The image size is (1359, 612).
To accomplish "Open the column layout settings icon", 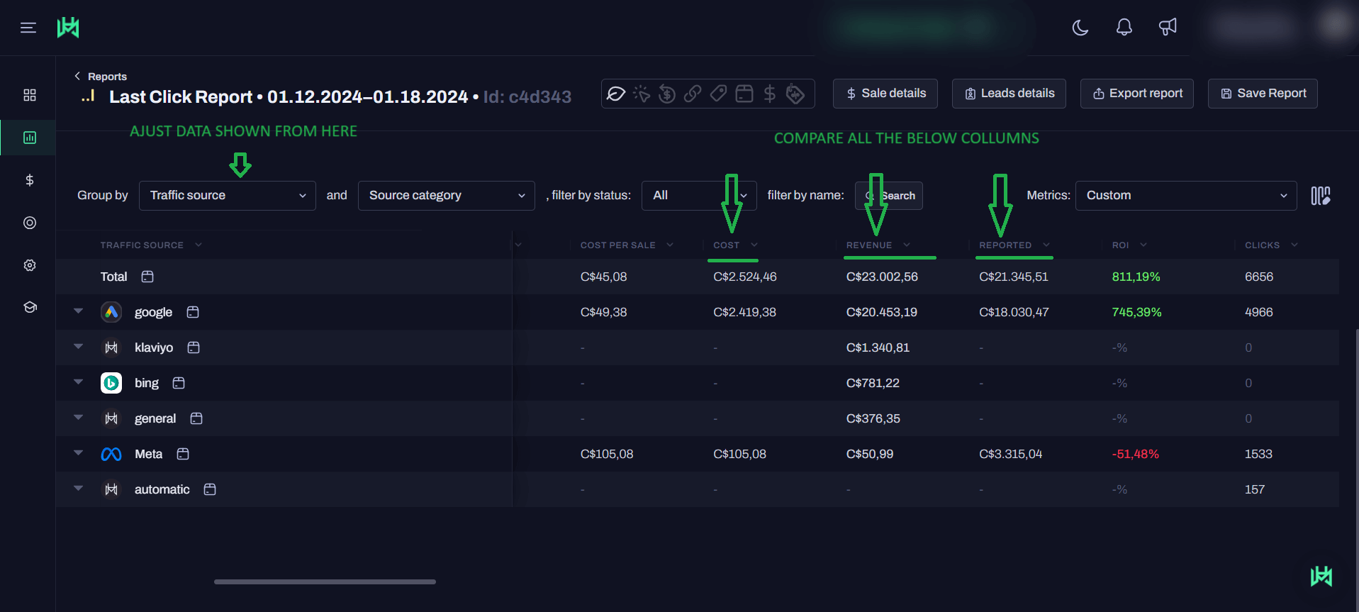I will tap(1320, 196).
